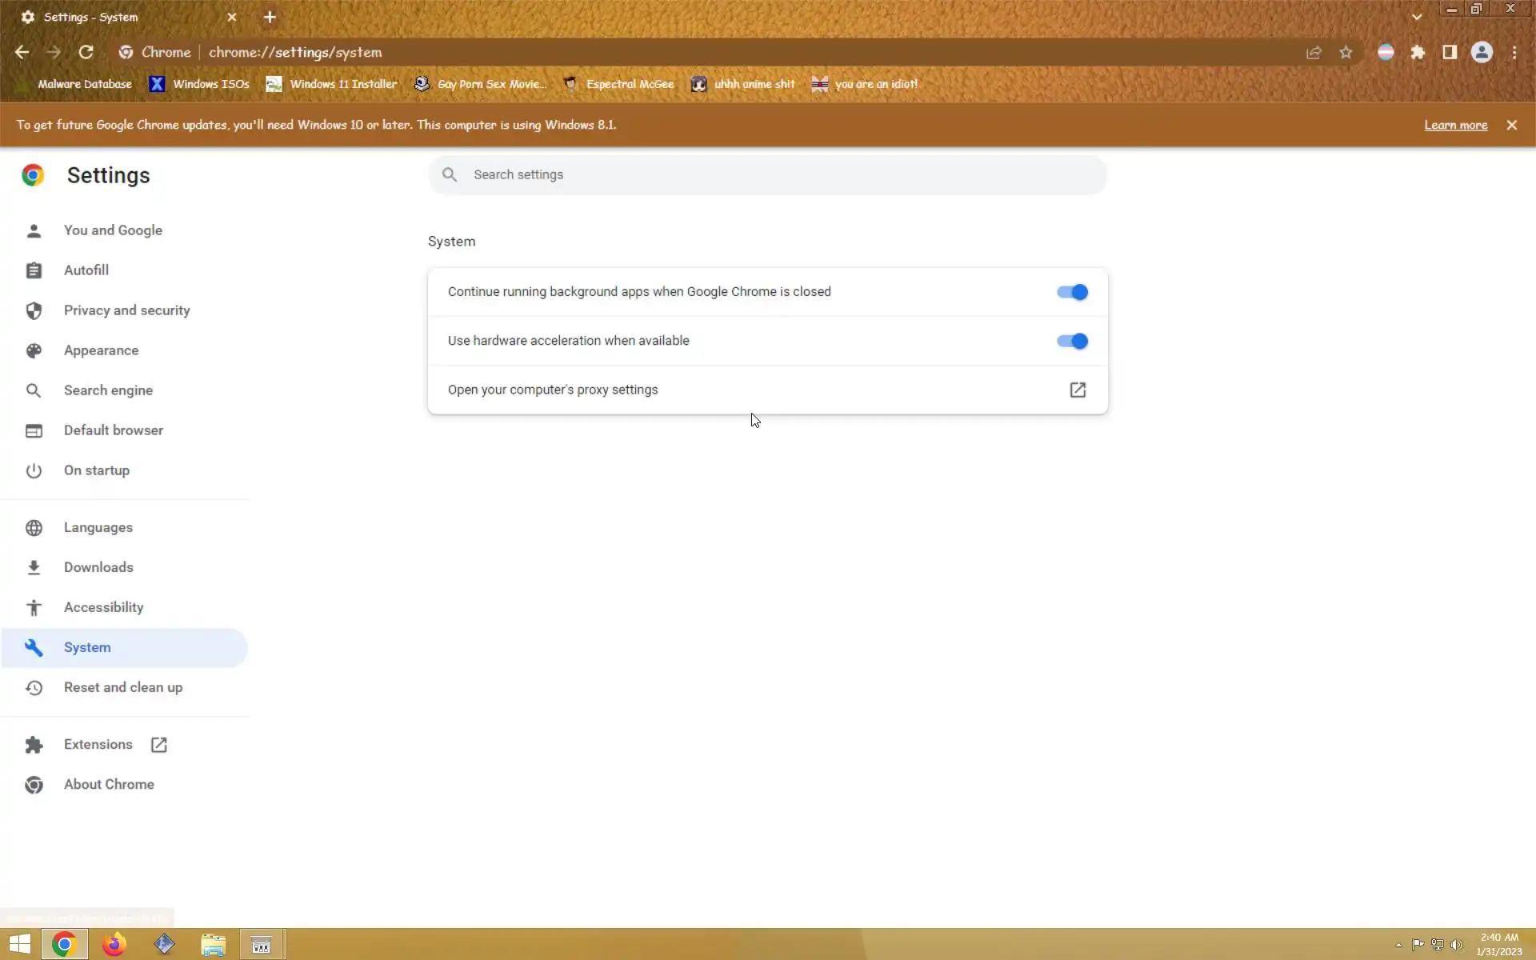Show hidden system tray icons arrow
This screenshot has width=1536, height=960.
[1398, 945]
